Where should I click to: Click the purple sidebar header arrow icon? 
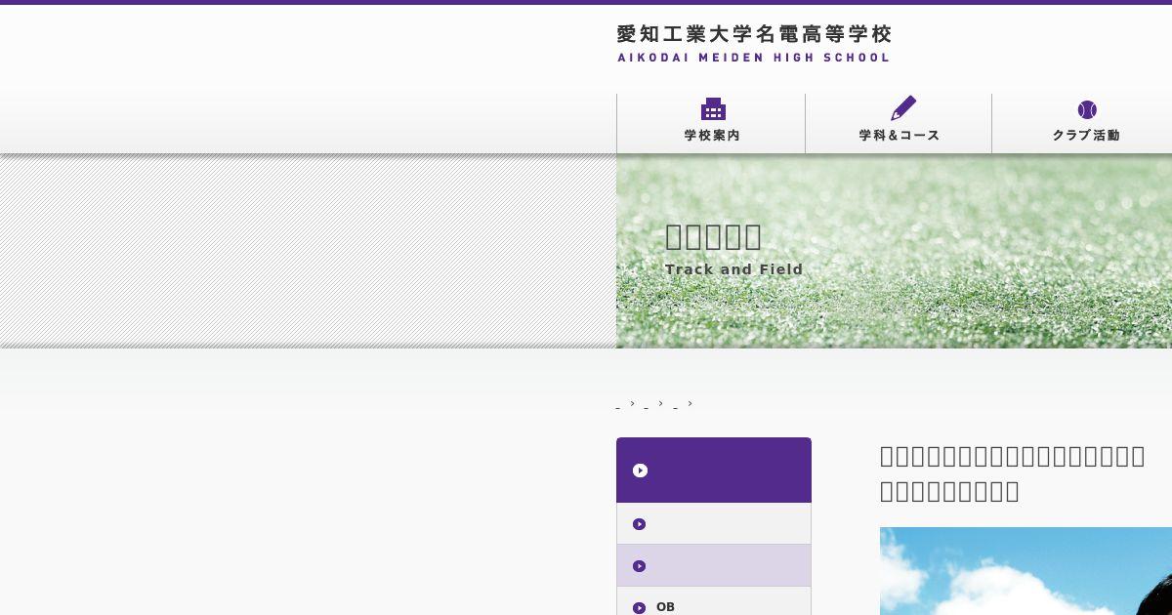point(640,471)
